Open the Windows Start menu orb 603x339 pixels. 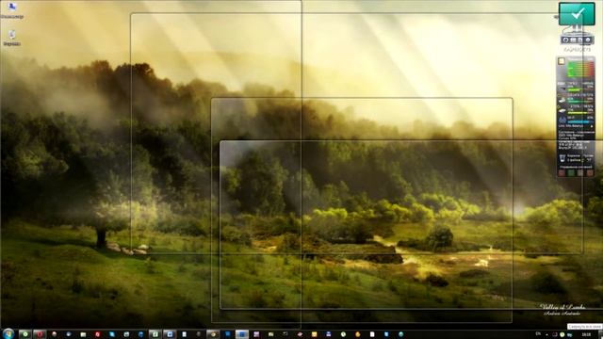point(8,333)
